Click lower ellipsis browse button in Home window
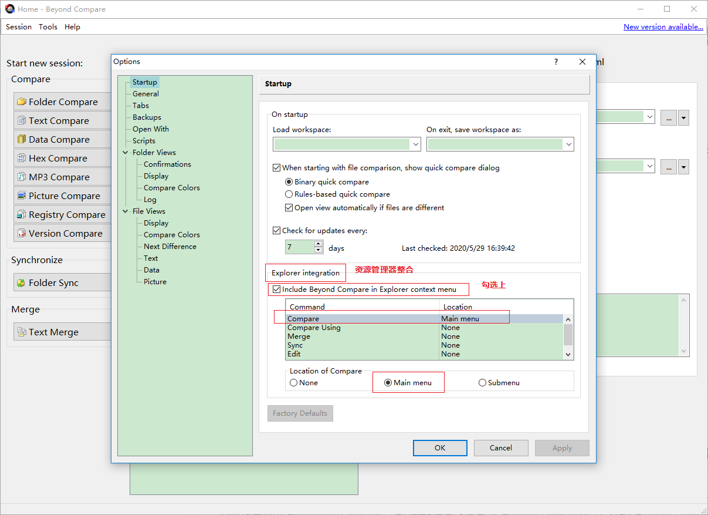The height and width of the screenshot is (515, 708). pyautogui.click(x=668, y=167)
